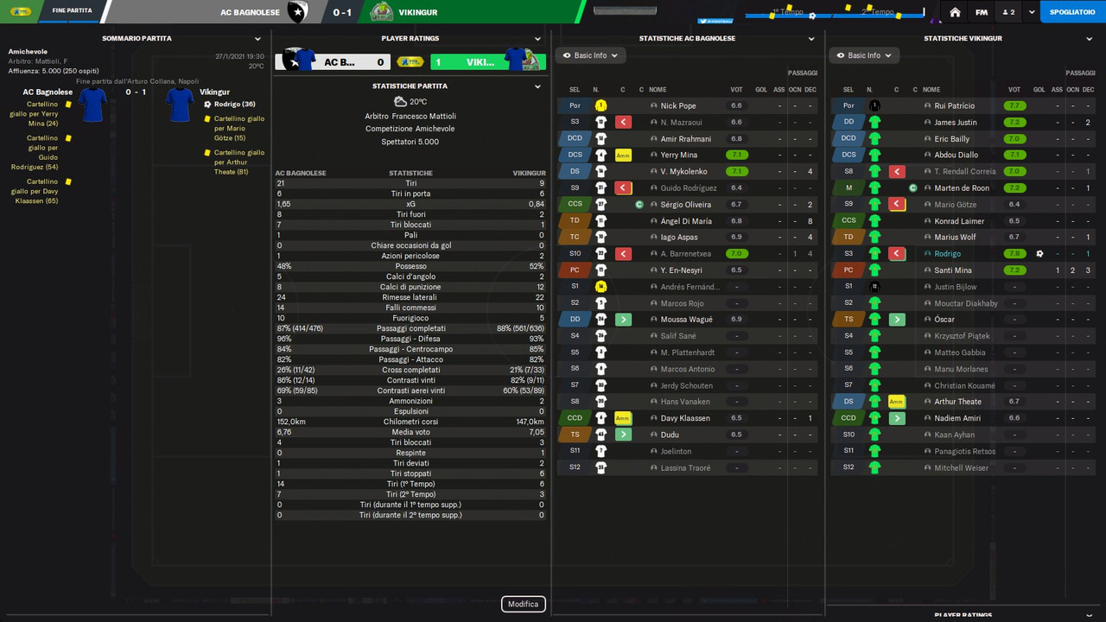Click the Arbitro Francesco Mattioli text

pos(410,117)
